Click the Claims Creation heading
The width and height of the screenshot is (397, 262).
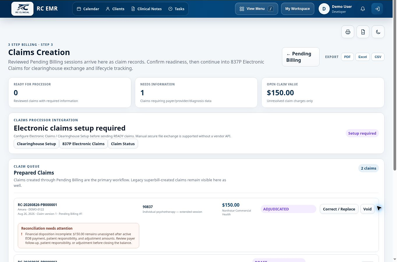tap(39, 52)
